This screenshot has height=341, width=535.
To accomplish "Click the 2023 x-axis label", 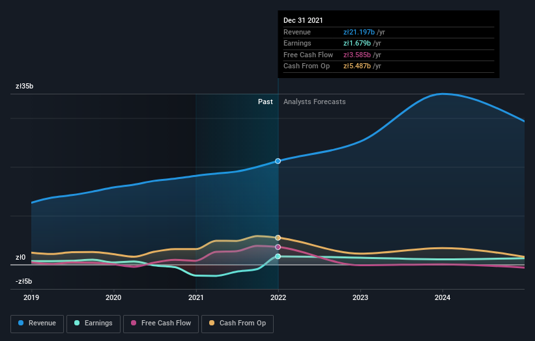I will coord(360,298).
